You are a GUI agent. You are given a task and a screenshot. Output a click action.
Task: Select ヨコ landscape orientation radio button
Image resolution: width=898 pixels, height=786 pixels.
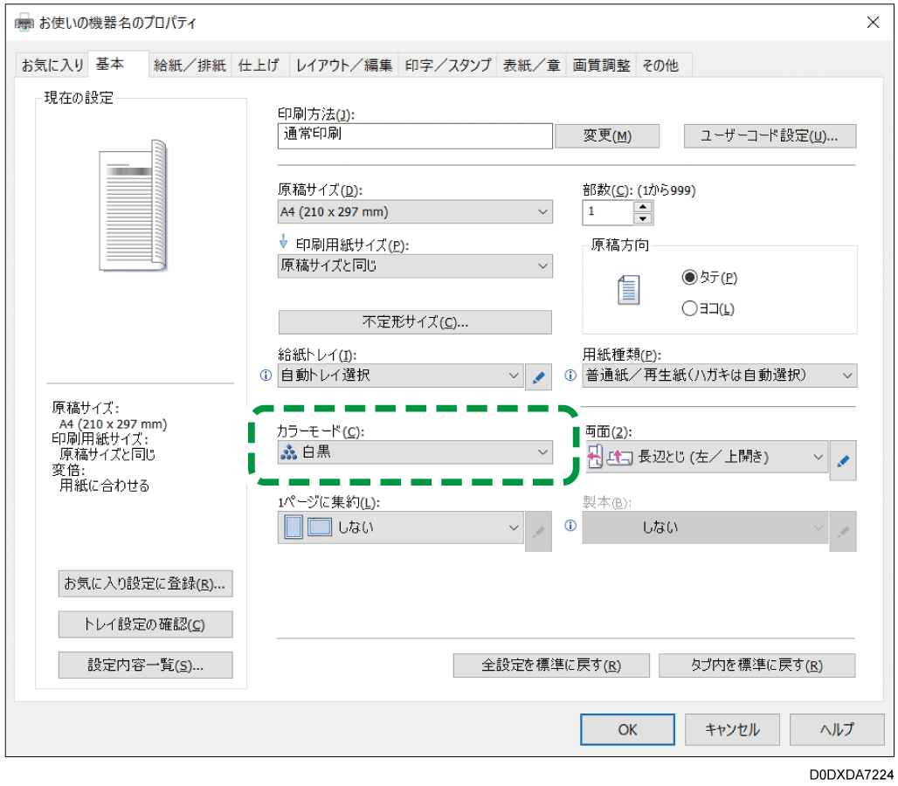coord(689,308)
